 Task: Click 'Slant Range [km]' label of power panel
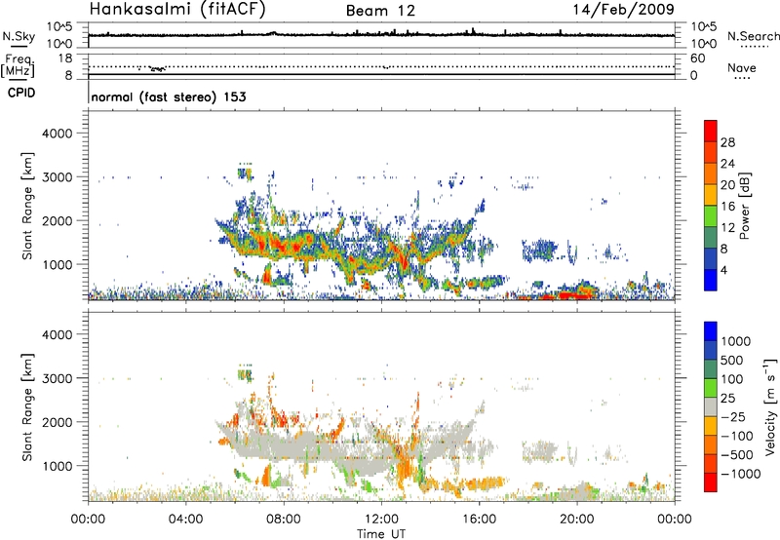click(x=27, y=206)
